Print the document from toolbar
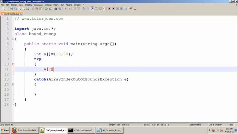This screenshot has width=238, height=134. [x=28, y=9]
